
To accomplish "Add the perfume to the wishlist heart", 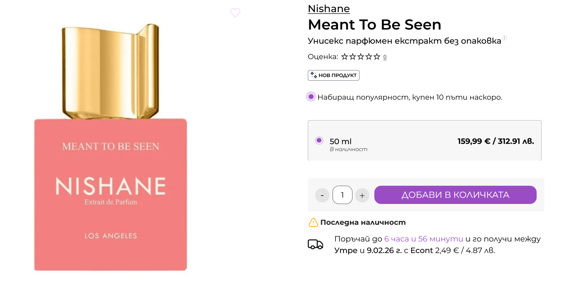I will click(235, 12).
